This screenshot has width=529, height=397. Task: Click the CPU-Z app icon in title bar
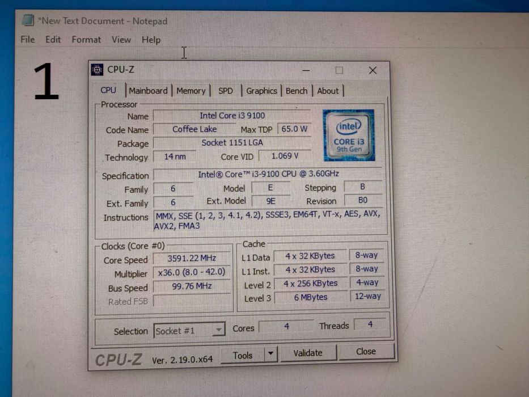97,70
